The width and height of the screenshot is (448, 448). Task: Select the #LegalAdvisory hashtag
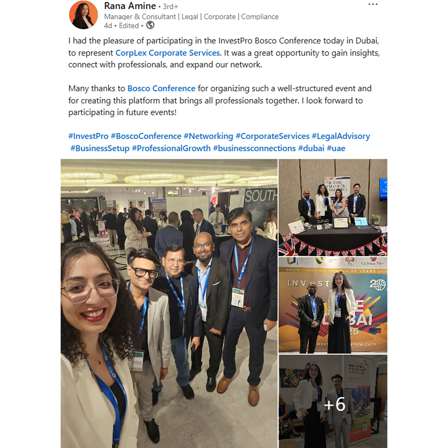[x=341, y=136]
